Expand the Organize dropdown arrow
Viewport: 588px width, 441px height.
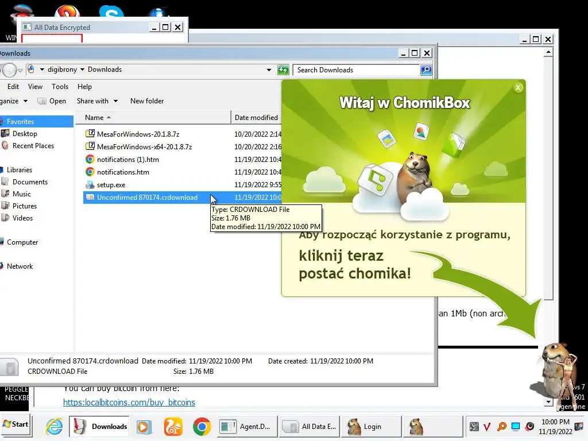25,101
